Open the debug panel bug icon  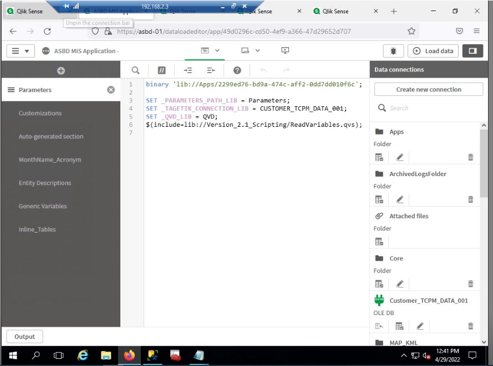pos(393,51)
